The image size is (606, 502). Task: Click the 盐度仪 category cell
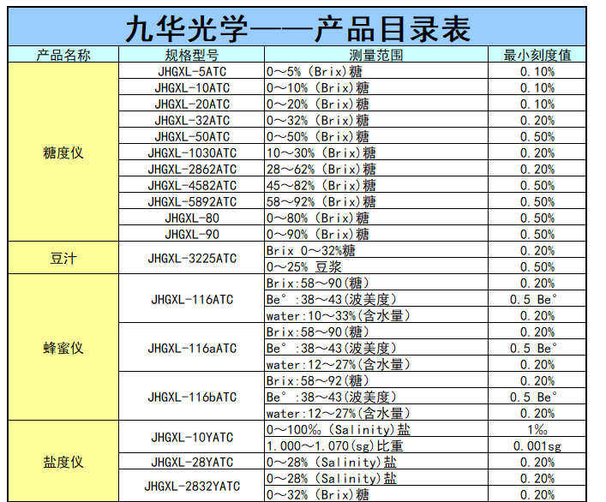coord(63,462)
